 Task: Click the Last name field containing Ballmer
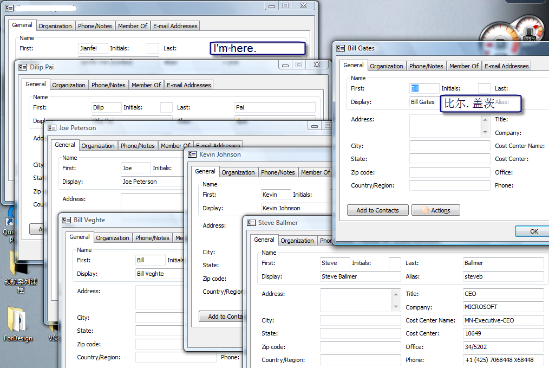click(x=503, y=263)
